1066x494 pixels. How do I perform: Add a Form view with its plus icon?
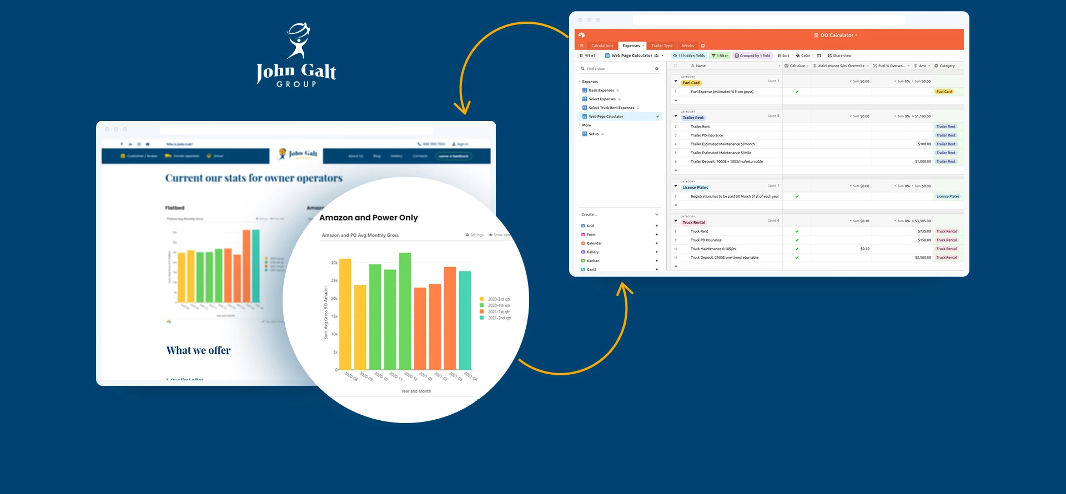click(x=657, y=235)
